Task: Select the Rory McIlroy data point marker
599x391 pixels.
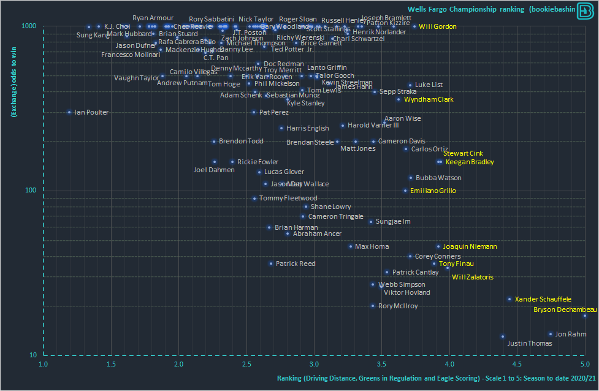Action: (x=373, y=305)
